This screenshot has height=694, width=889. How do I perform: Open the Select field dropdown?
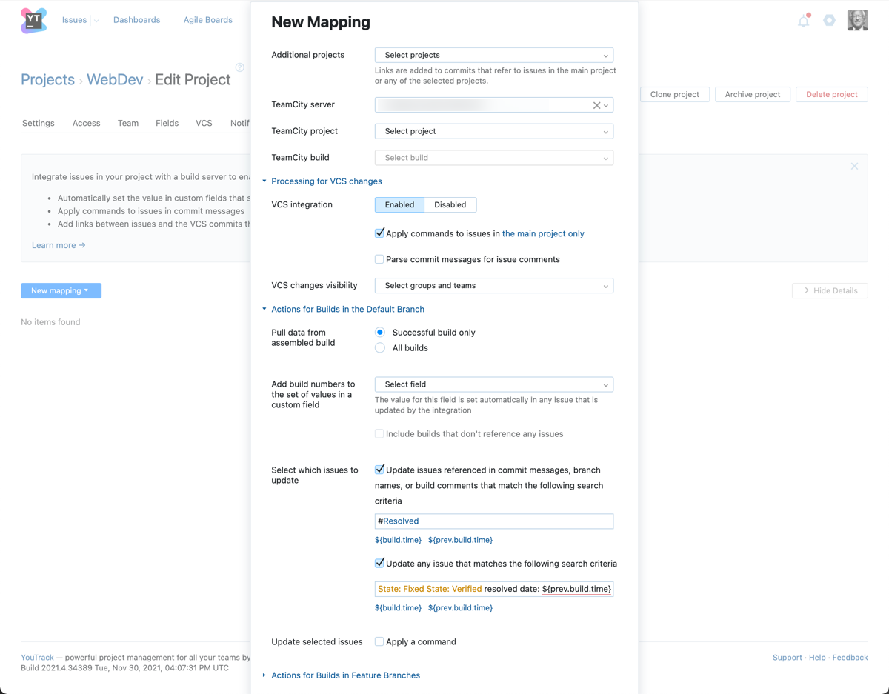(x=493, y=384)
